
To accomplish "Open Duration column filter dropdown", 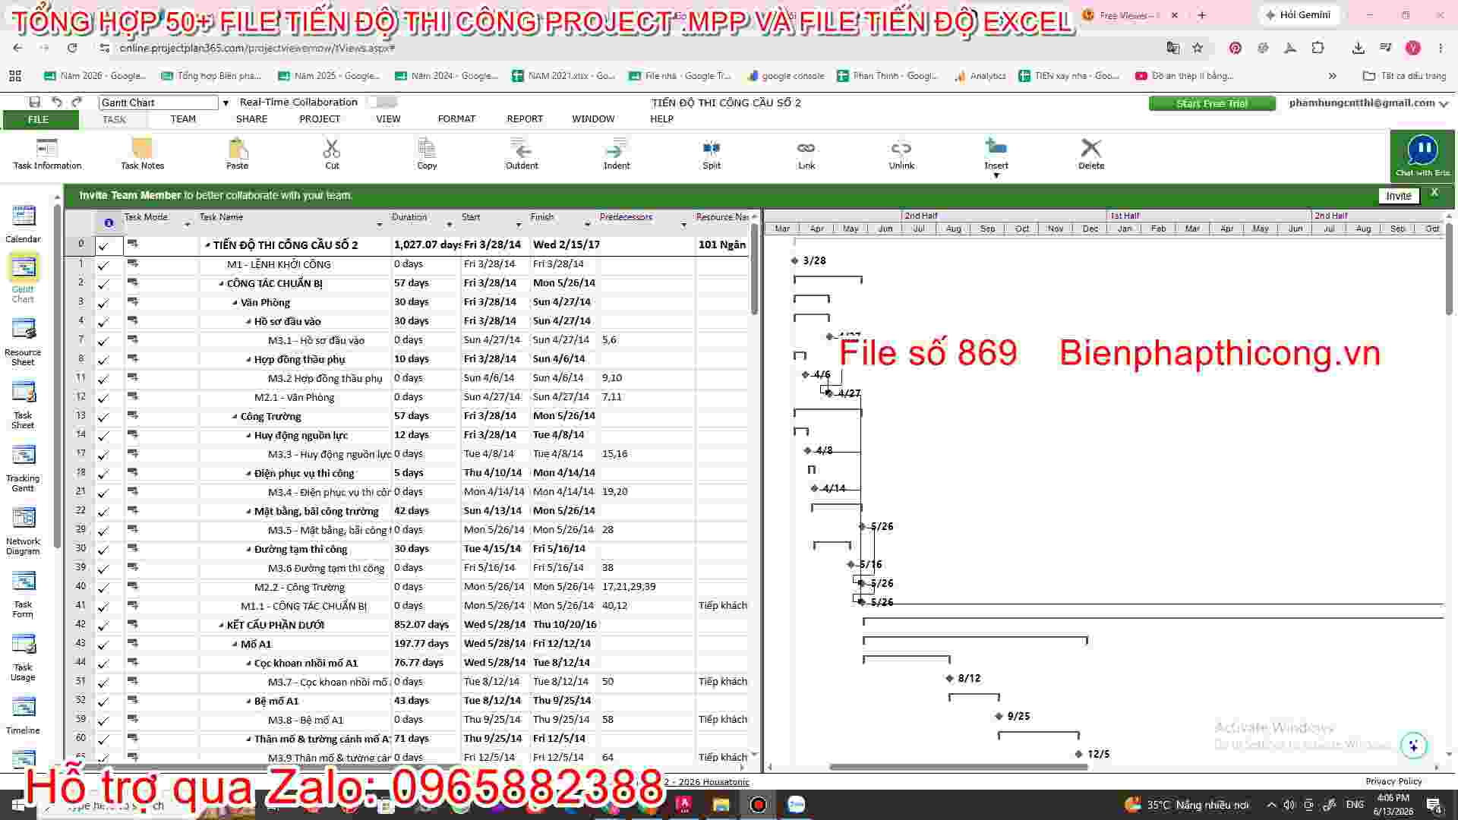I will tap(449, 225).
